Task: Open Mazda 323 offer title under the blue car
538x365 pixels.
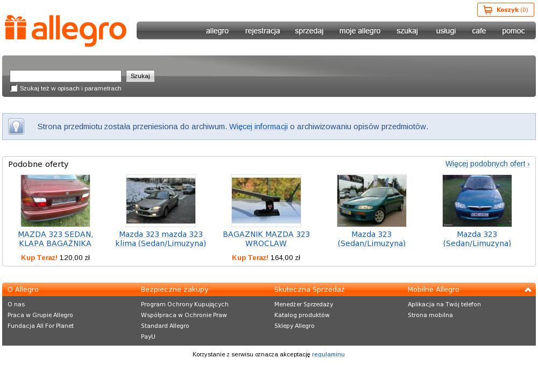Action: tap(477, 238)
